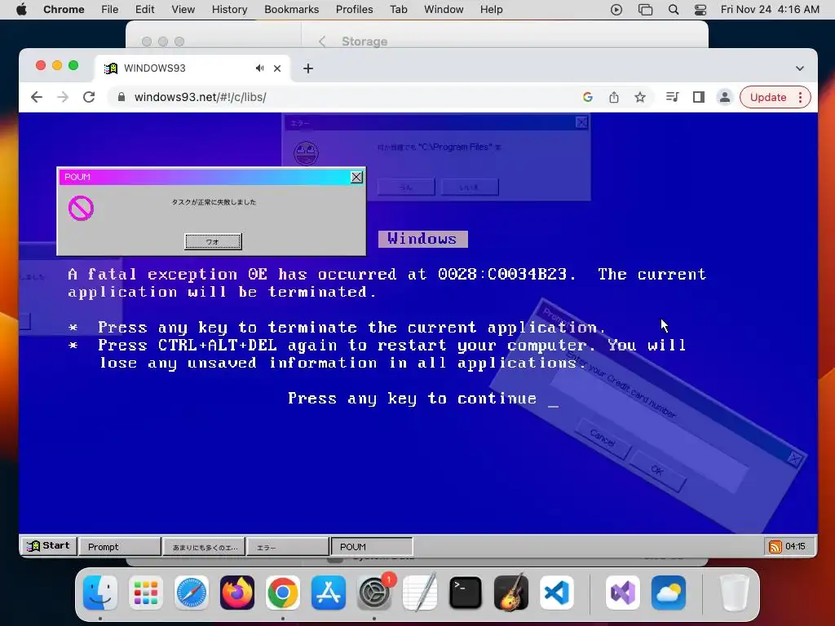
Task: Switch to POUM taskbar item
Action: 371,547
